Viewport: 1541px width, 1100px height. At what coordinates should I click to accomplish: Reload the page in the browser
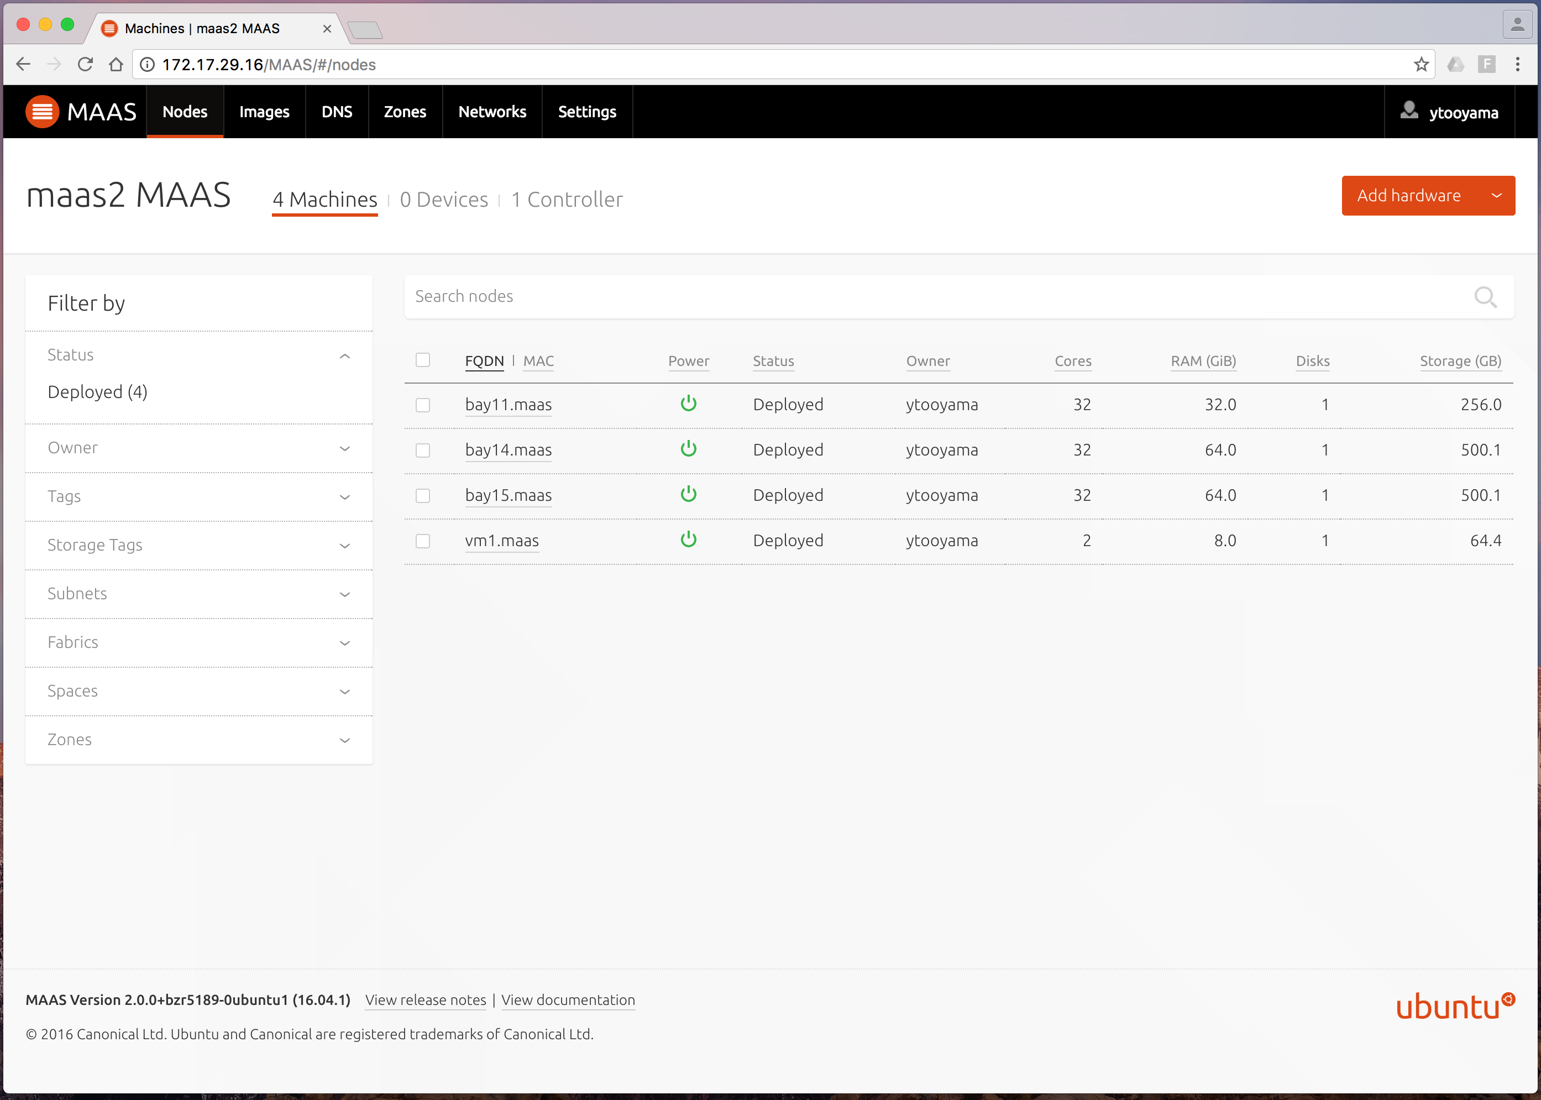pyautogui.click(x=85, y=64)
